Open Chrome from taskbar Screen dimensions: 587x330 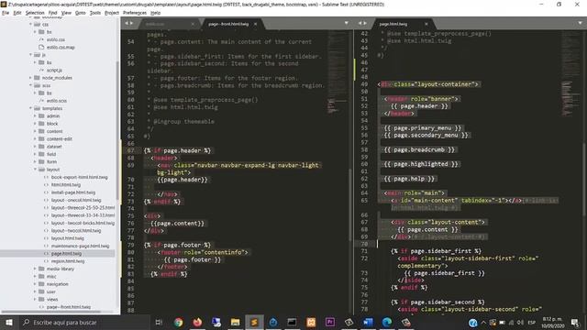(179, 322)
